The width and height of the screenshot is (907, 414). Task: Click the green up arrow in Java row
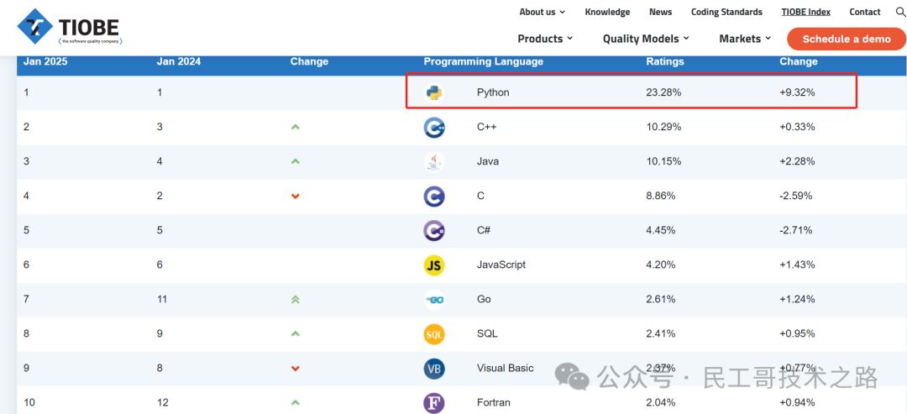pos(295,161)
